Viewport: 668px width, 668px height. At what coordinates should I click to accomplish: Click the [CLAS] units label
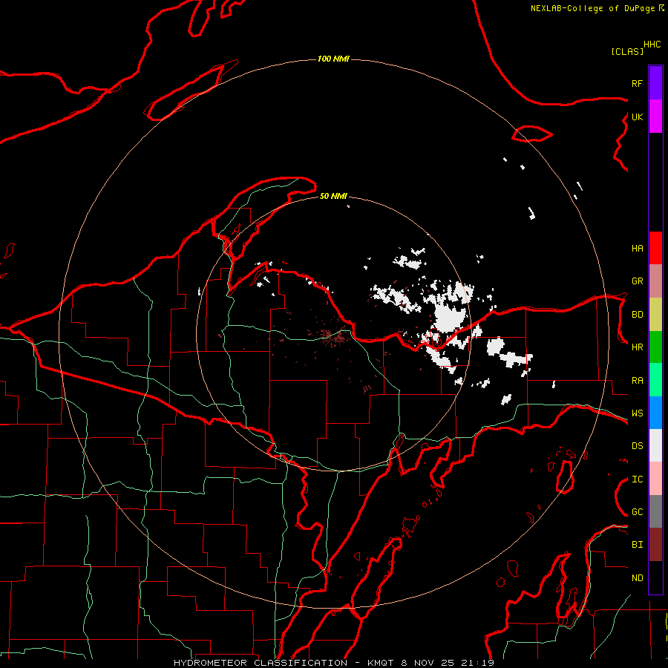pos(627,51)
